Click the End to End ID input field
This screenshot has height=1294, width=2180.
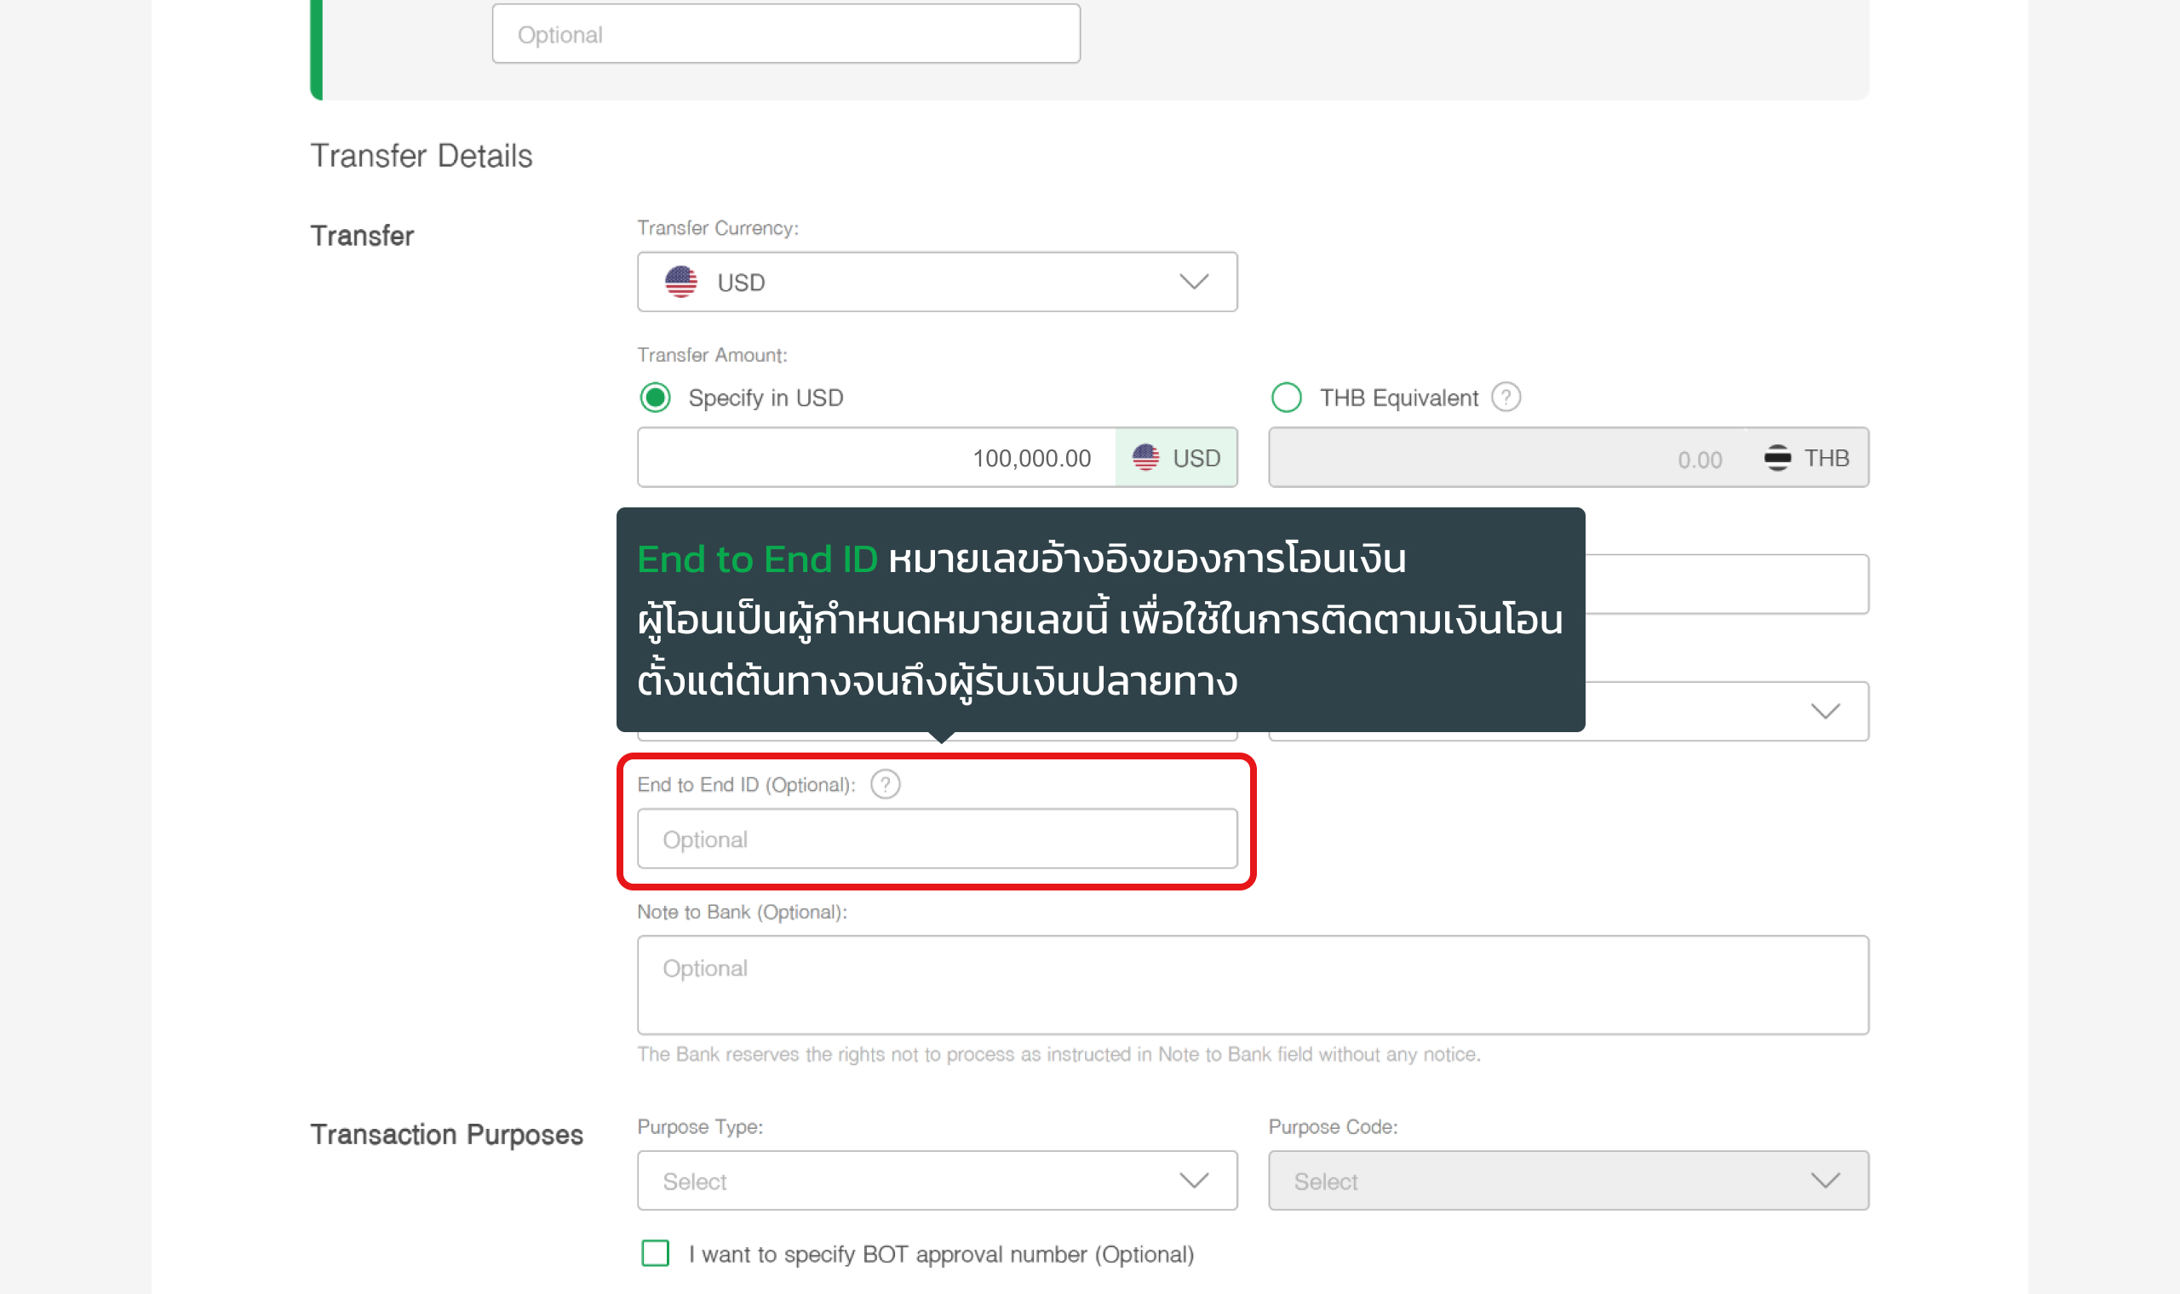[x=937, y=839]
